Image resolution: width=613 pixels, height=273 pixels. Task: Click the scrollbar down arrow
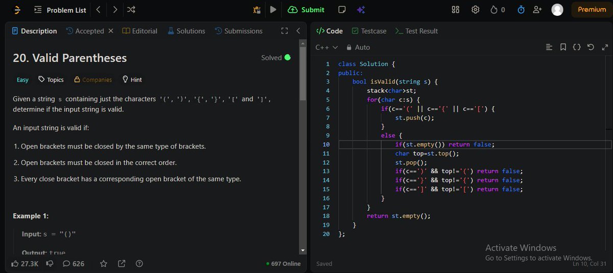[302, 251]
